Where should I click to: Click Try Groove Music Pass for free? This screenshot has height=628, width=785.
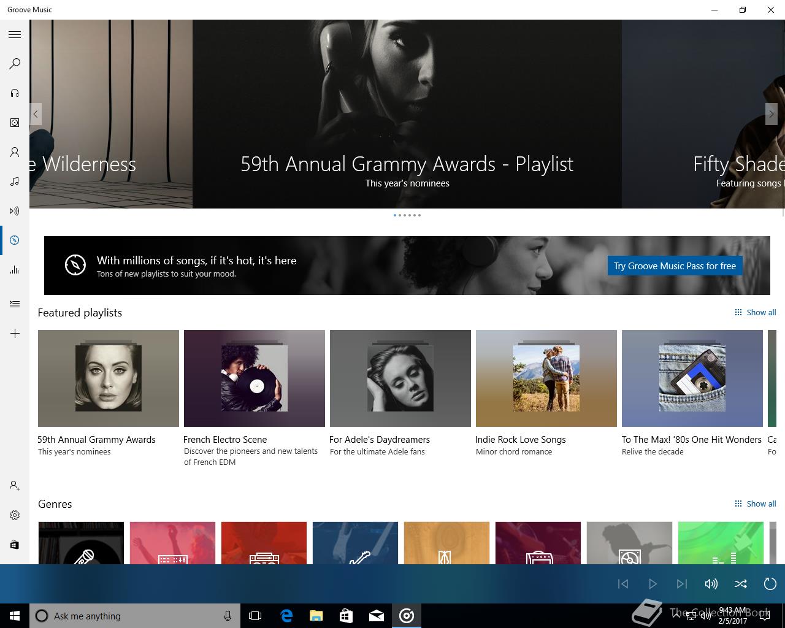(x=675, y=266)
